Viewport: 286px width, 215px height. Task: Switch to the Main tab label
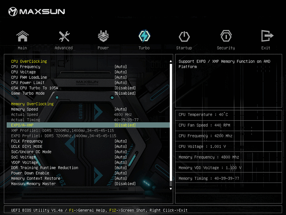pos(22,48)
